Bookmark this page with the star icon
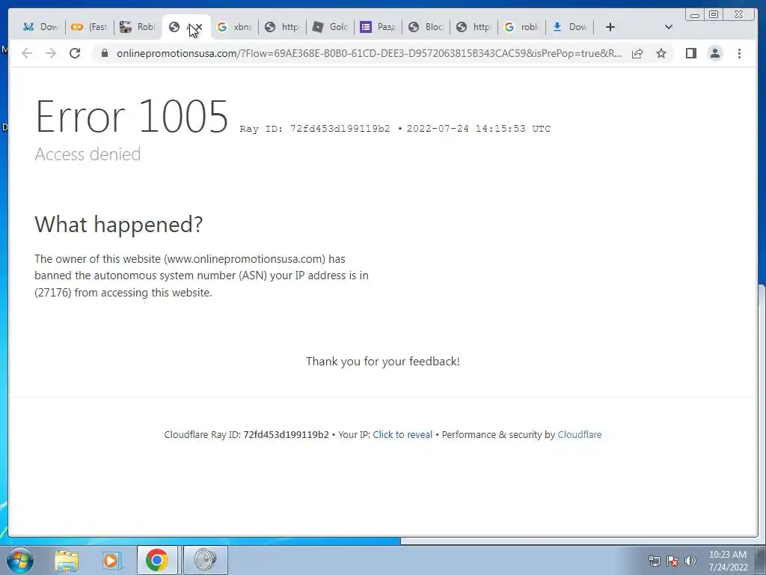Image resolution: width=766 pixels, height=575 pixels. click(x=661, y=53)
